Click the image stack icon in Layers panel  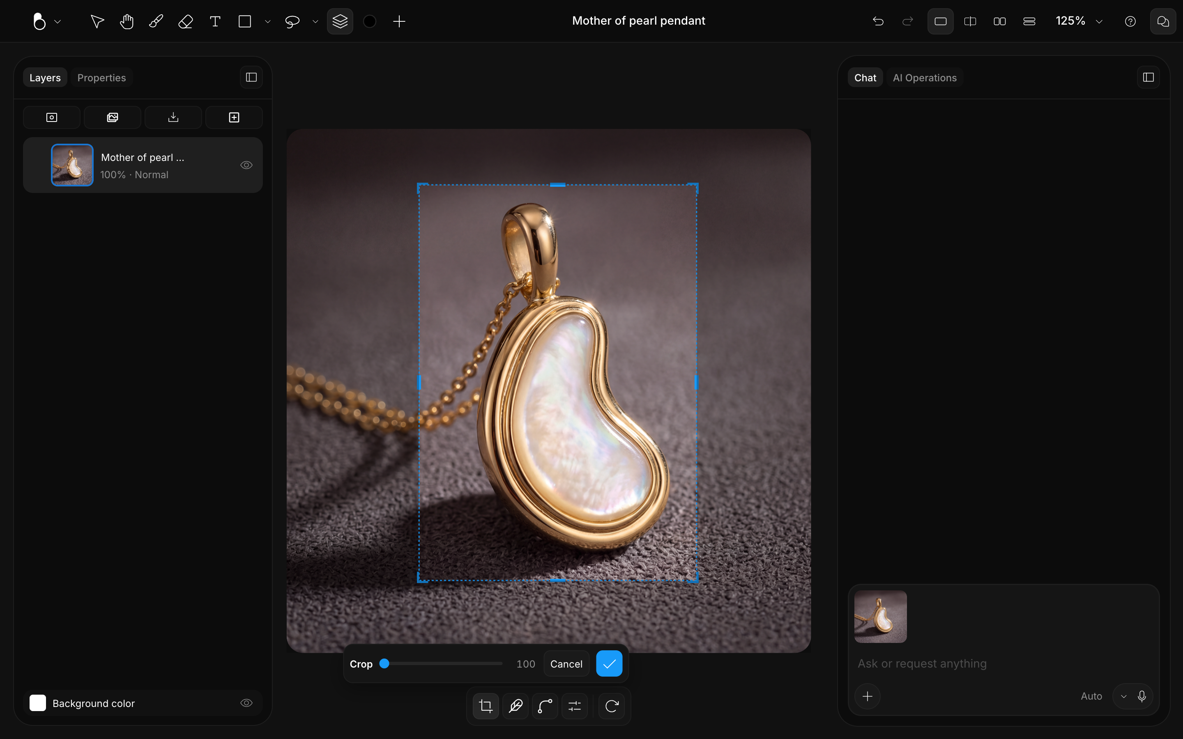click(x=113, y=117)
